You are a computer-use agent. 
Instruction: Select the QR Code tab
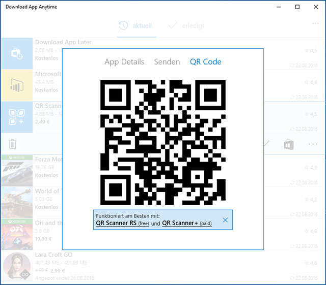206,62
